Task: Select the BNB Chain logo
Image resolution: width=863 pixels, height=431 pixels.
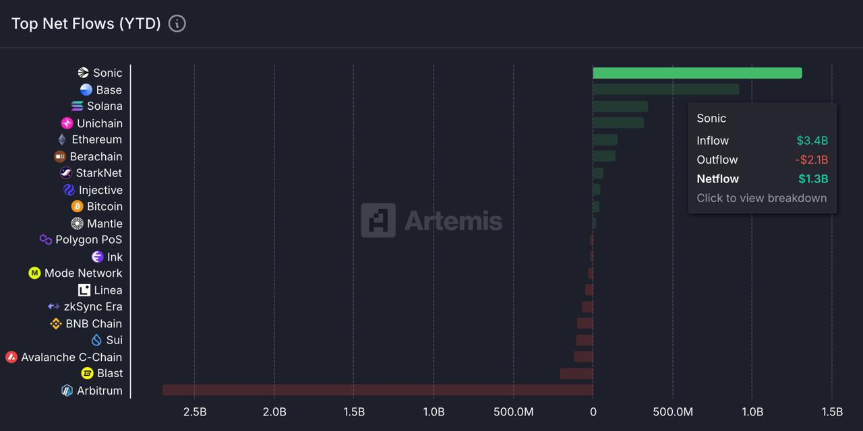Action: coord(56,323)
